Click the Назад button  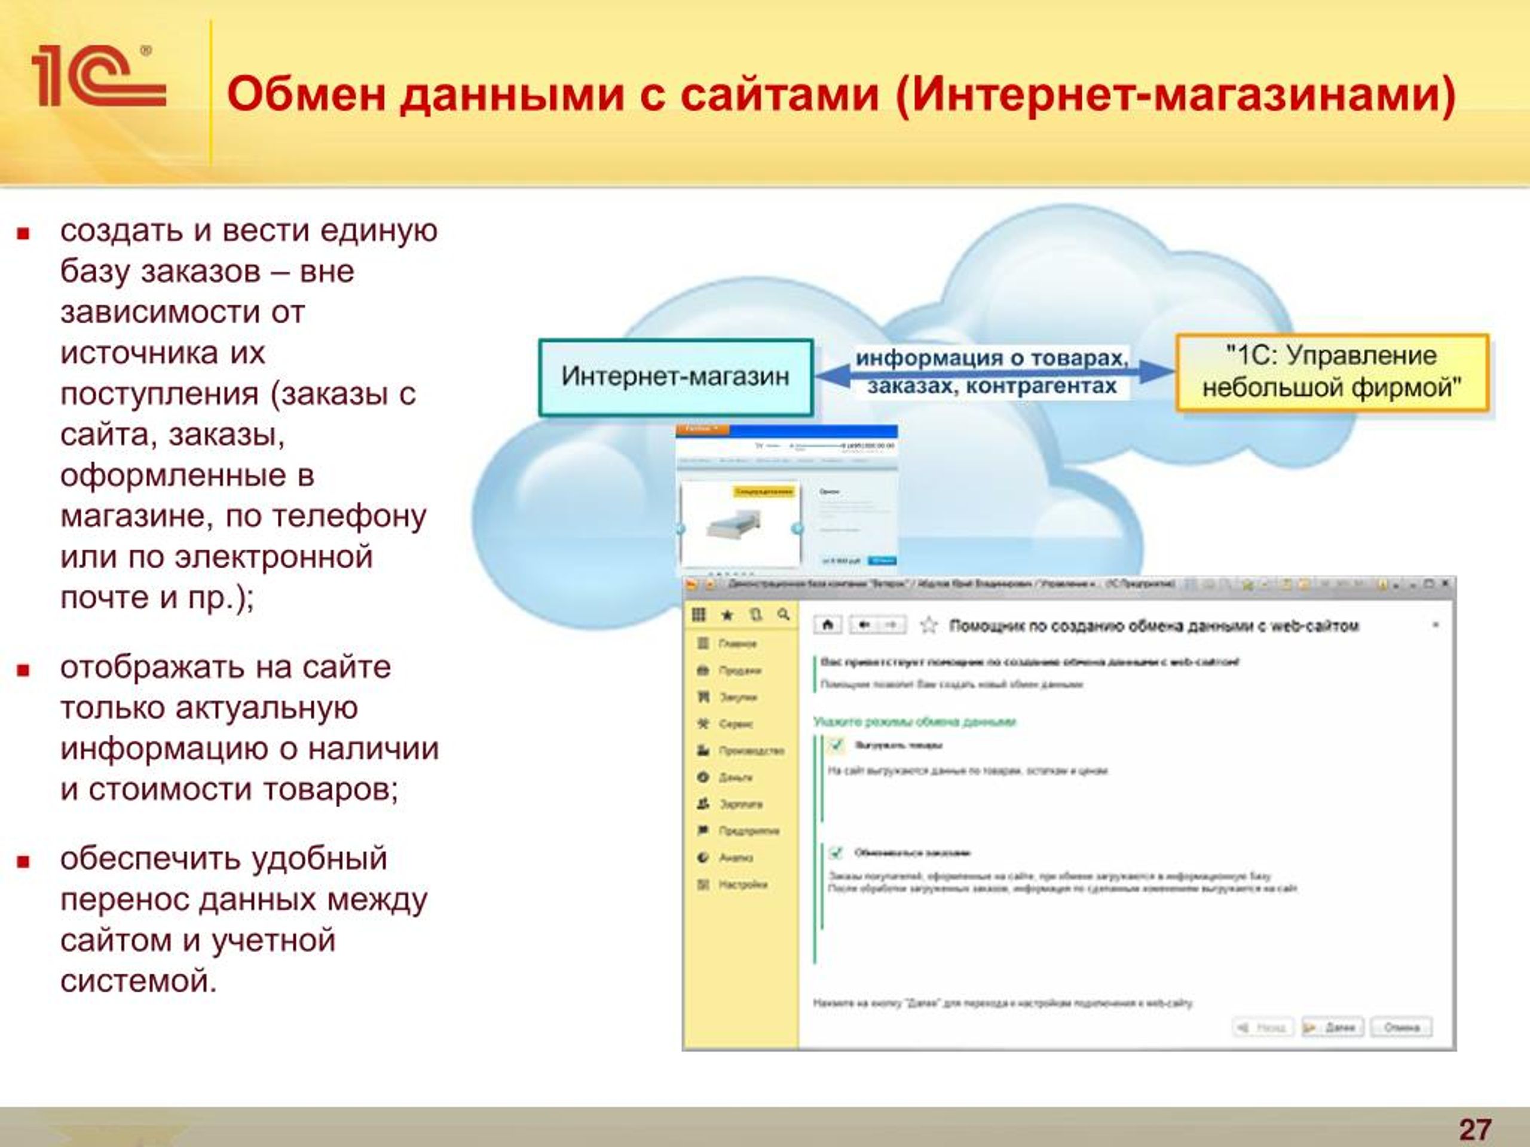1263,1028
